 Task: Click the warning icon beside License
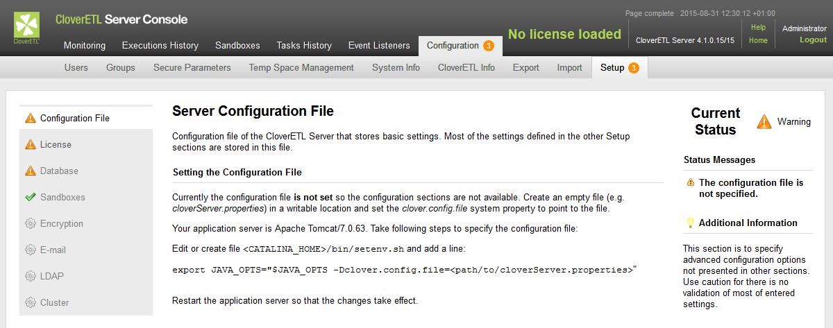(30, 144)
